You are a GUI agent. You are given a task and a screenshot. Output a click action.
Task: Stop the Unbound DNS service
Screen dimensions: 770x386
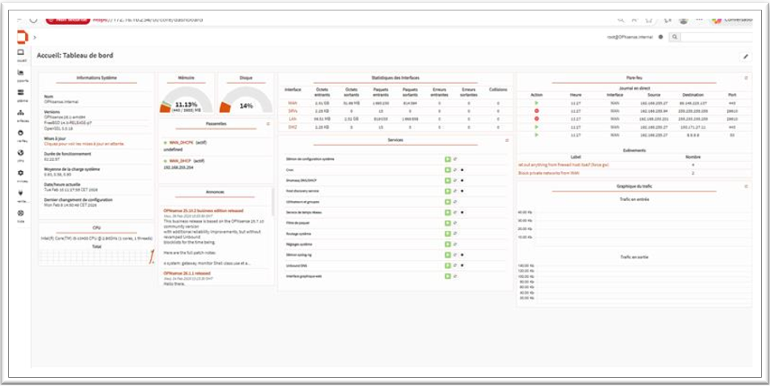tap(462, 265)
